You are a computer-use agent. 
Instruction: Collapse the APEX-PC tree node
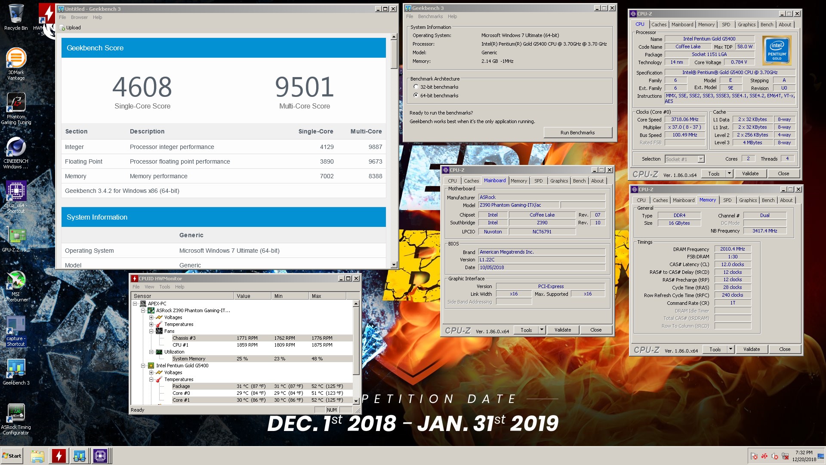tap(135, 304)
